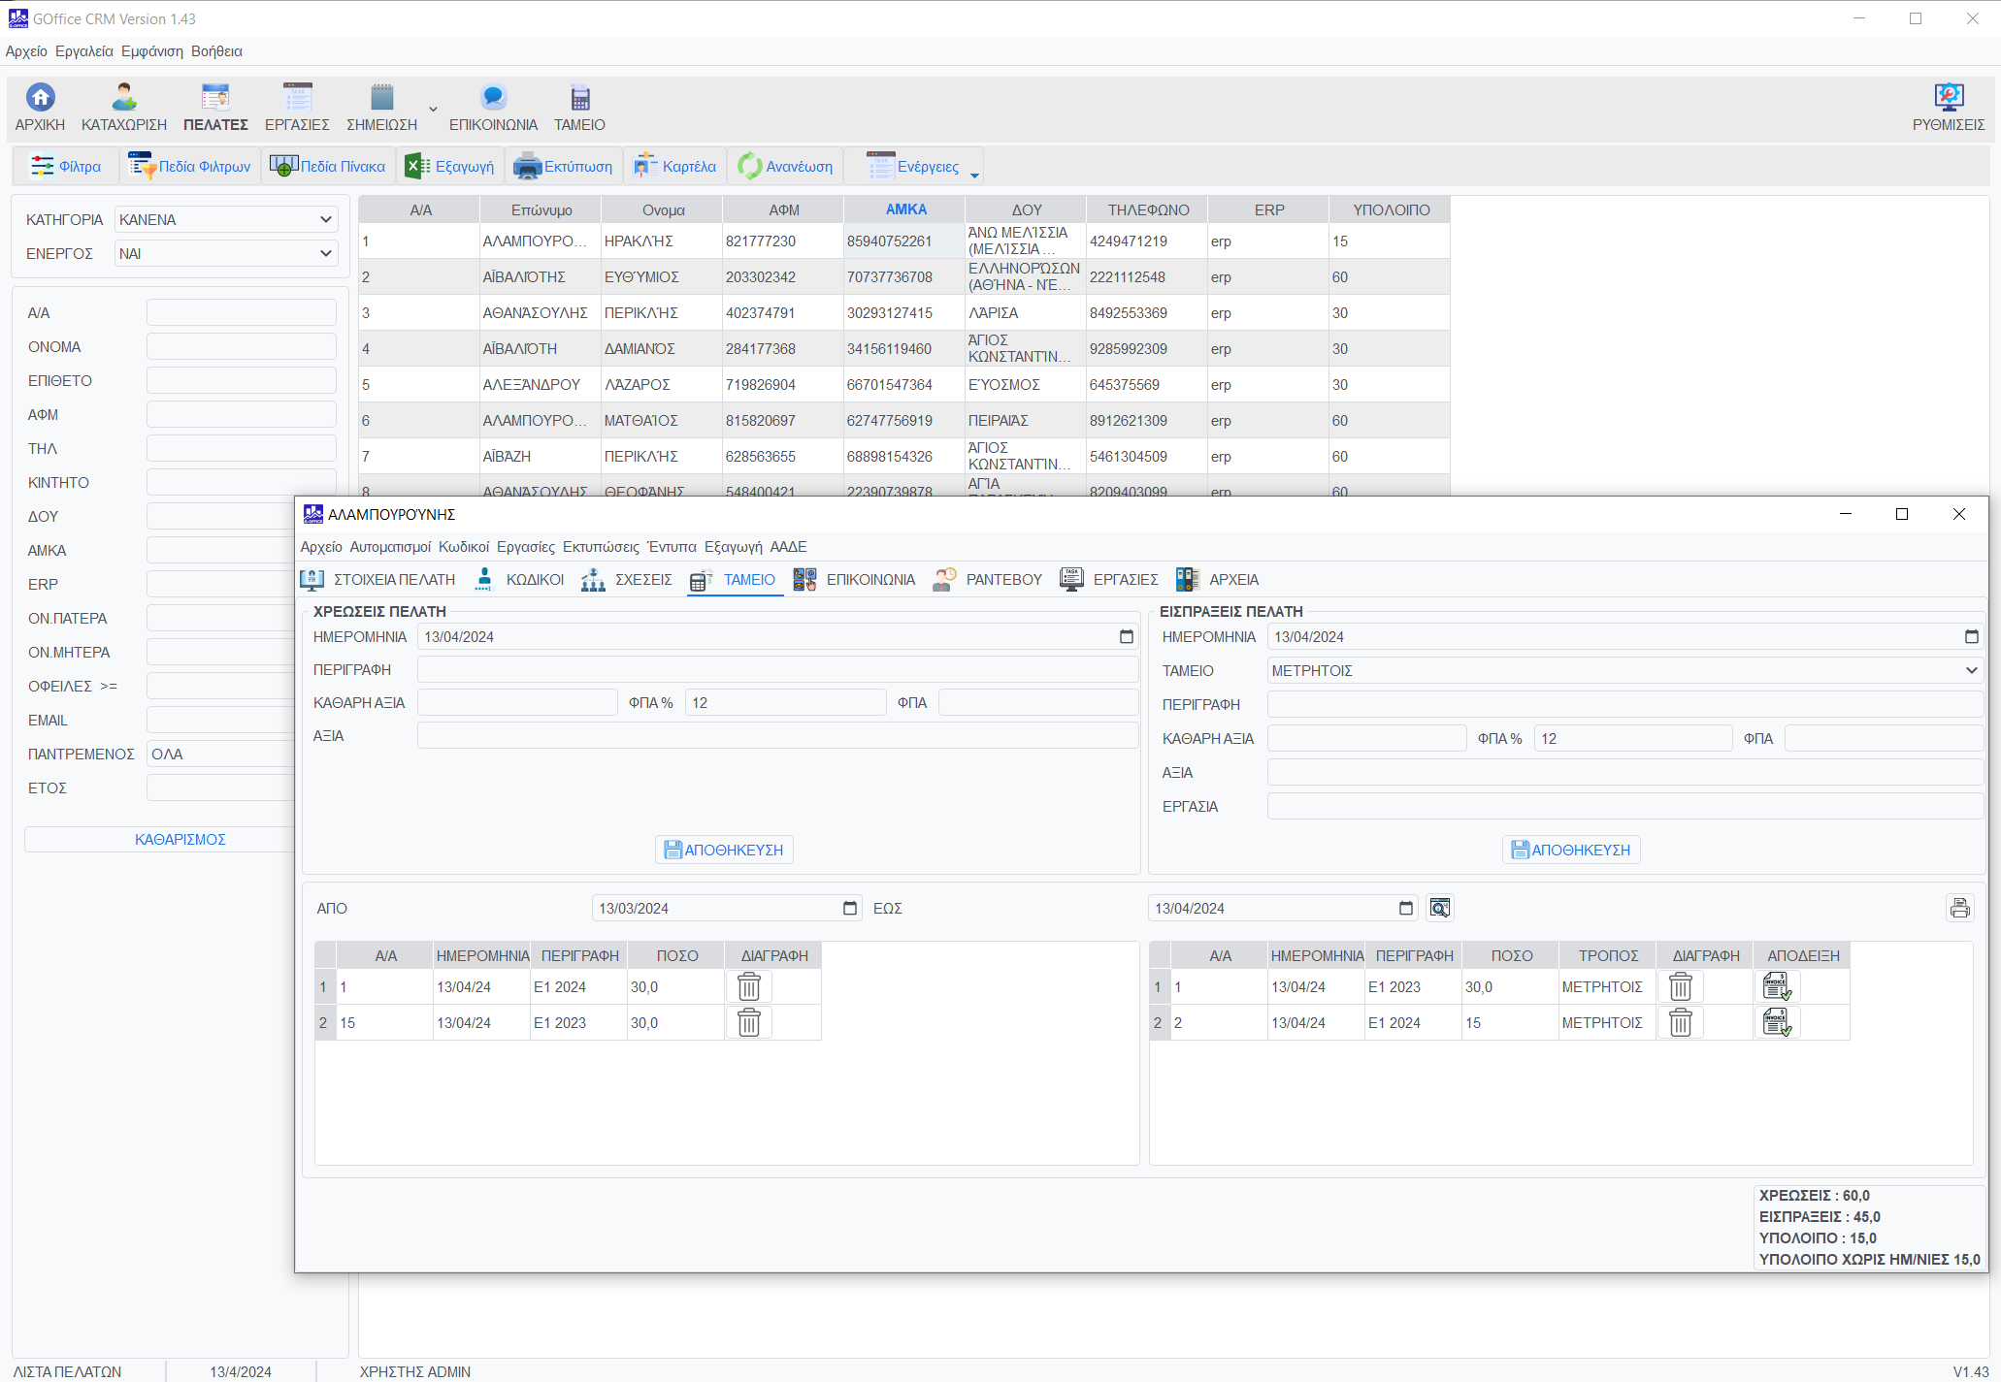The height and width of the screenshot is (1382, 2001).
Task: Delete charge row Ε1 2023
Action: pyautogui.click(x=749, y=1022)
